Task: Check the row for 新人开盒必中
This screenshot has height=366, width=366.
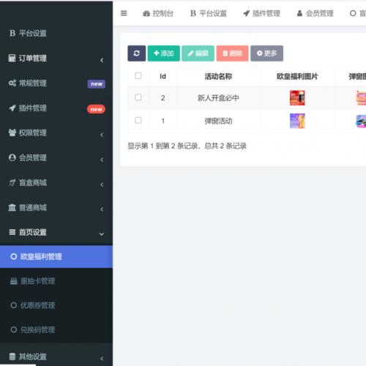Action: [x=138, y=97]
